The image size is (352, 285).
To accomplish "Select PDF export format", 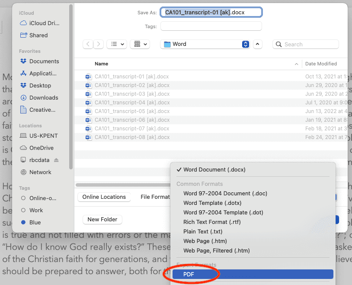I will [253, 274].
